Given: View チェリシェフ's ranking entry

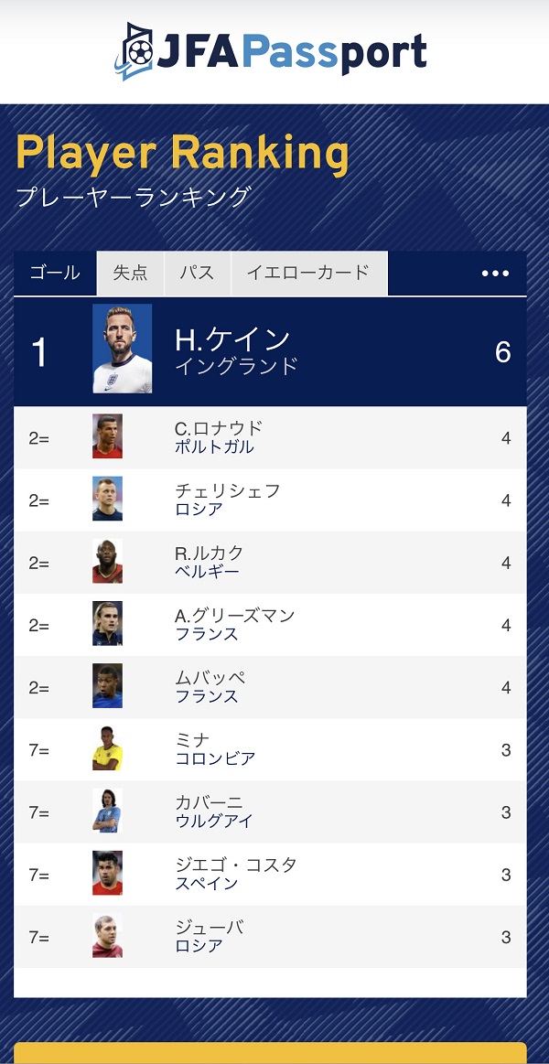Looking at the screenshot, I should point(274,500).
